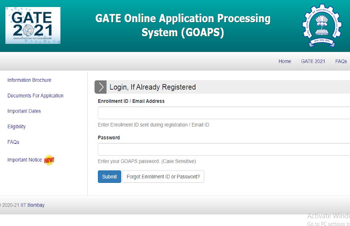This screenshot has height=226, width=350.
Task: Click the 'Enter your GOAPS password' hint text
Action: click(x=147, y=161)
